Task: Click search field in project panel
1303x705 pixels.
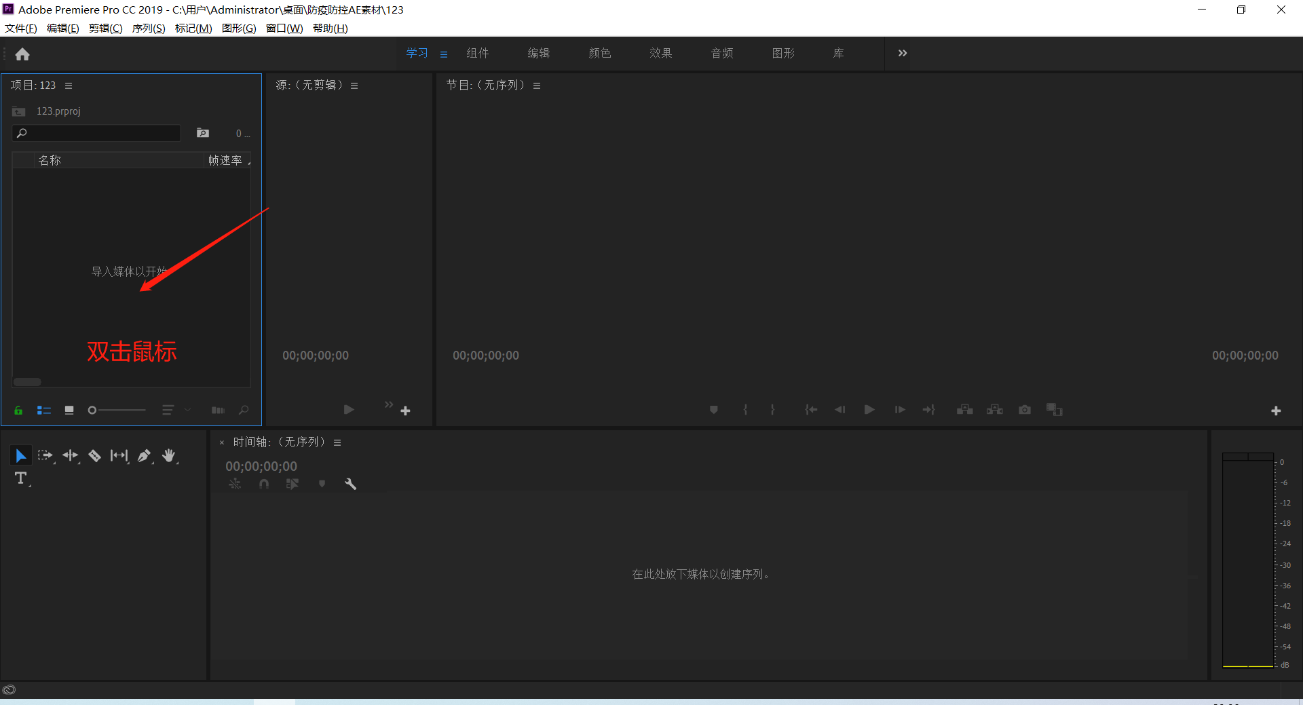Action: [x=96, y=133]
